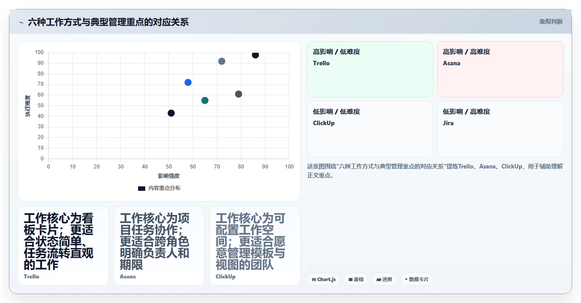Click the Trello caption under the first summary card

31,277
